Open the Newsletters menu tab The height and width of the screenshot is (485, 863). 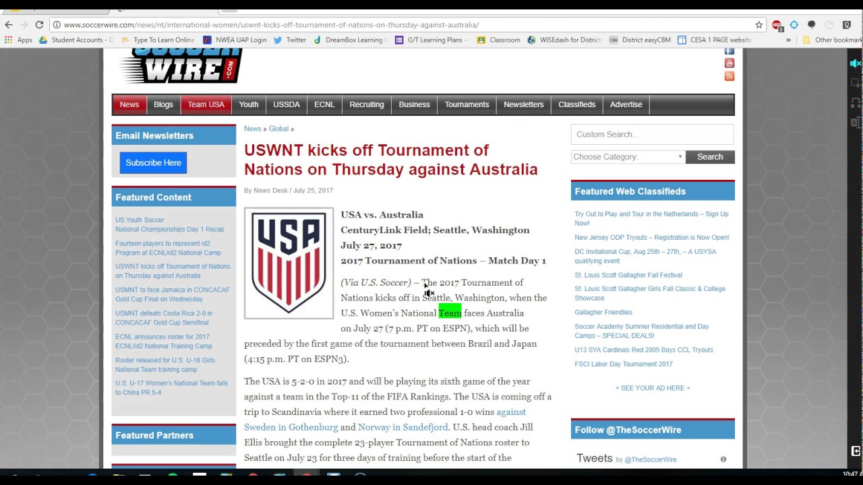524,104
